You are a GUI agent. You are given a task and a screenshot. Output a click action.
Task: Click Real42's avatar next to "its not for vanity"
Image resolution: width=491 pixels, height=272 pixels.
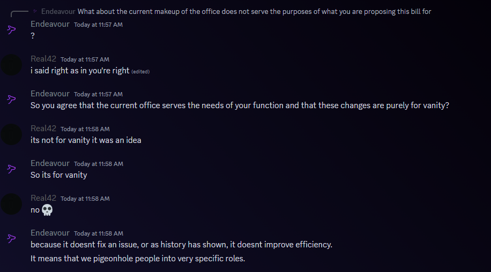point(11,134)
